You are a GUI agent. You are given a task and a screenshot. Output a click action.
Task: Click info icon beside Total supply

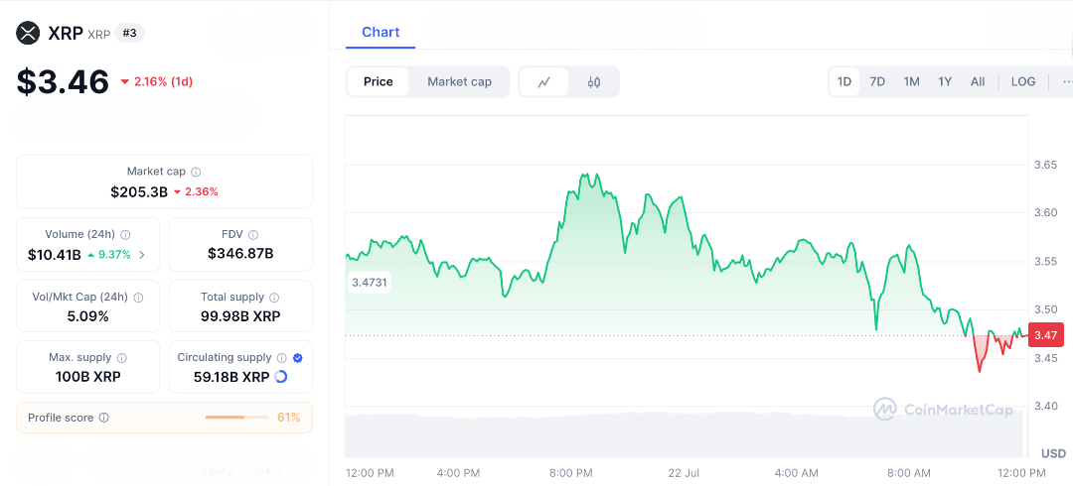(274, 298)
